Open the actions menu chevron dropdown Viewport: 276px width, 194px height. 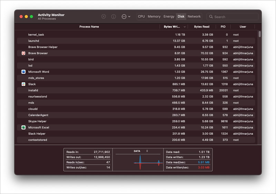click(x=129, y=17)
